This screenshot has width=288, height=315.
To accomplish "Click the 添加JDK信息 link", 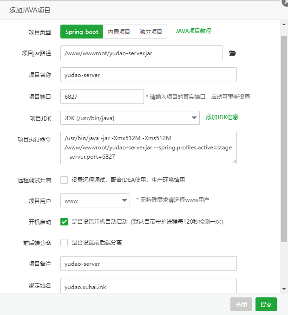I will coord(222,117).
